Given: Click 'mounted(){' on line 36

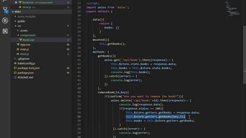Looking at the screenshot, I should [101, 40].
